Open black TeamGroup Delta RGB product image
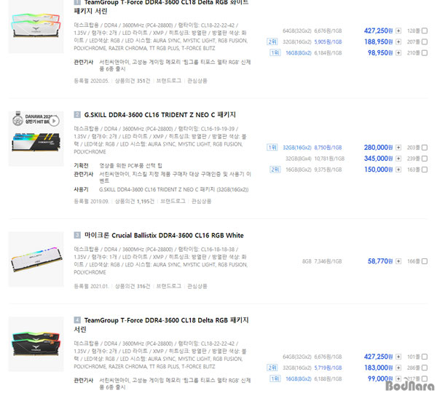The height and width of the screenshot is (393, 437). click(x=36, y=344)
